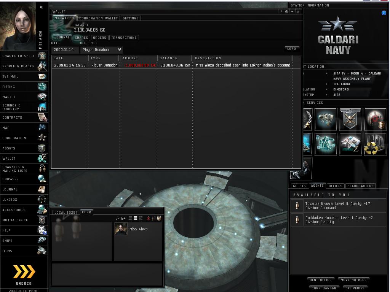The height and width of the screenshot is (292, 390).
Task: Open the ship fitting station service icon
Action: (326, 119)
